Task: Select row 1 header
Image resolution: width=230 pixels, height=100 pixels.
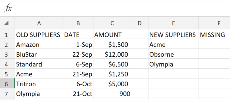Action: 6,35
